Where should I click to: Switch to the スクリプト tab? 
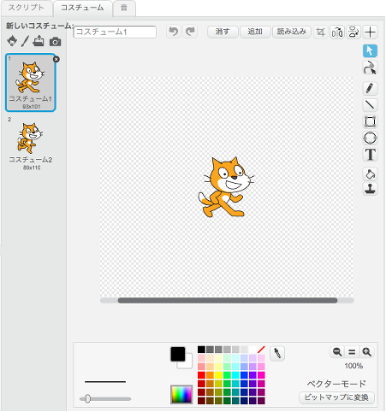27,8
